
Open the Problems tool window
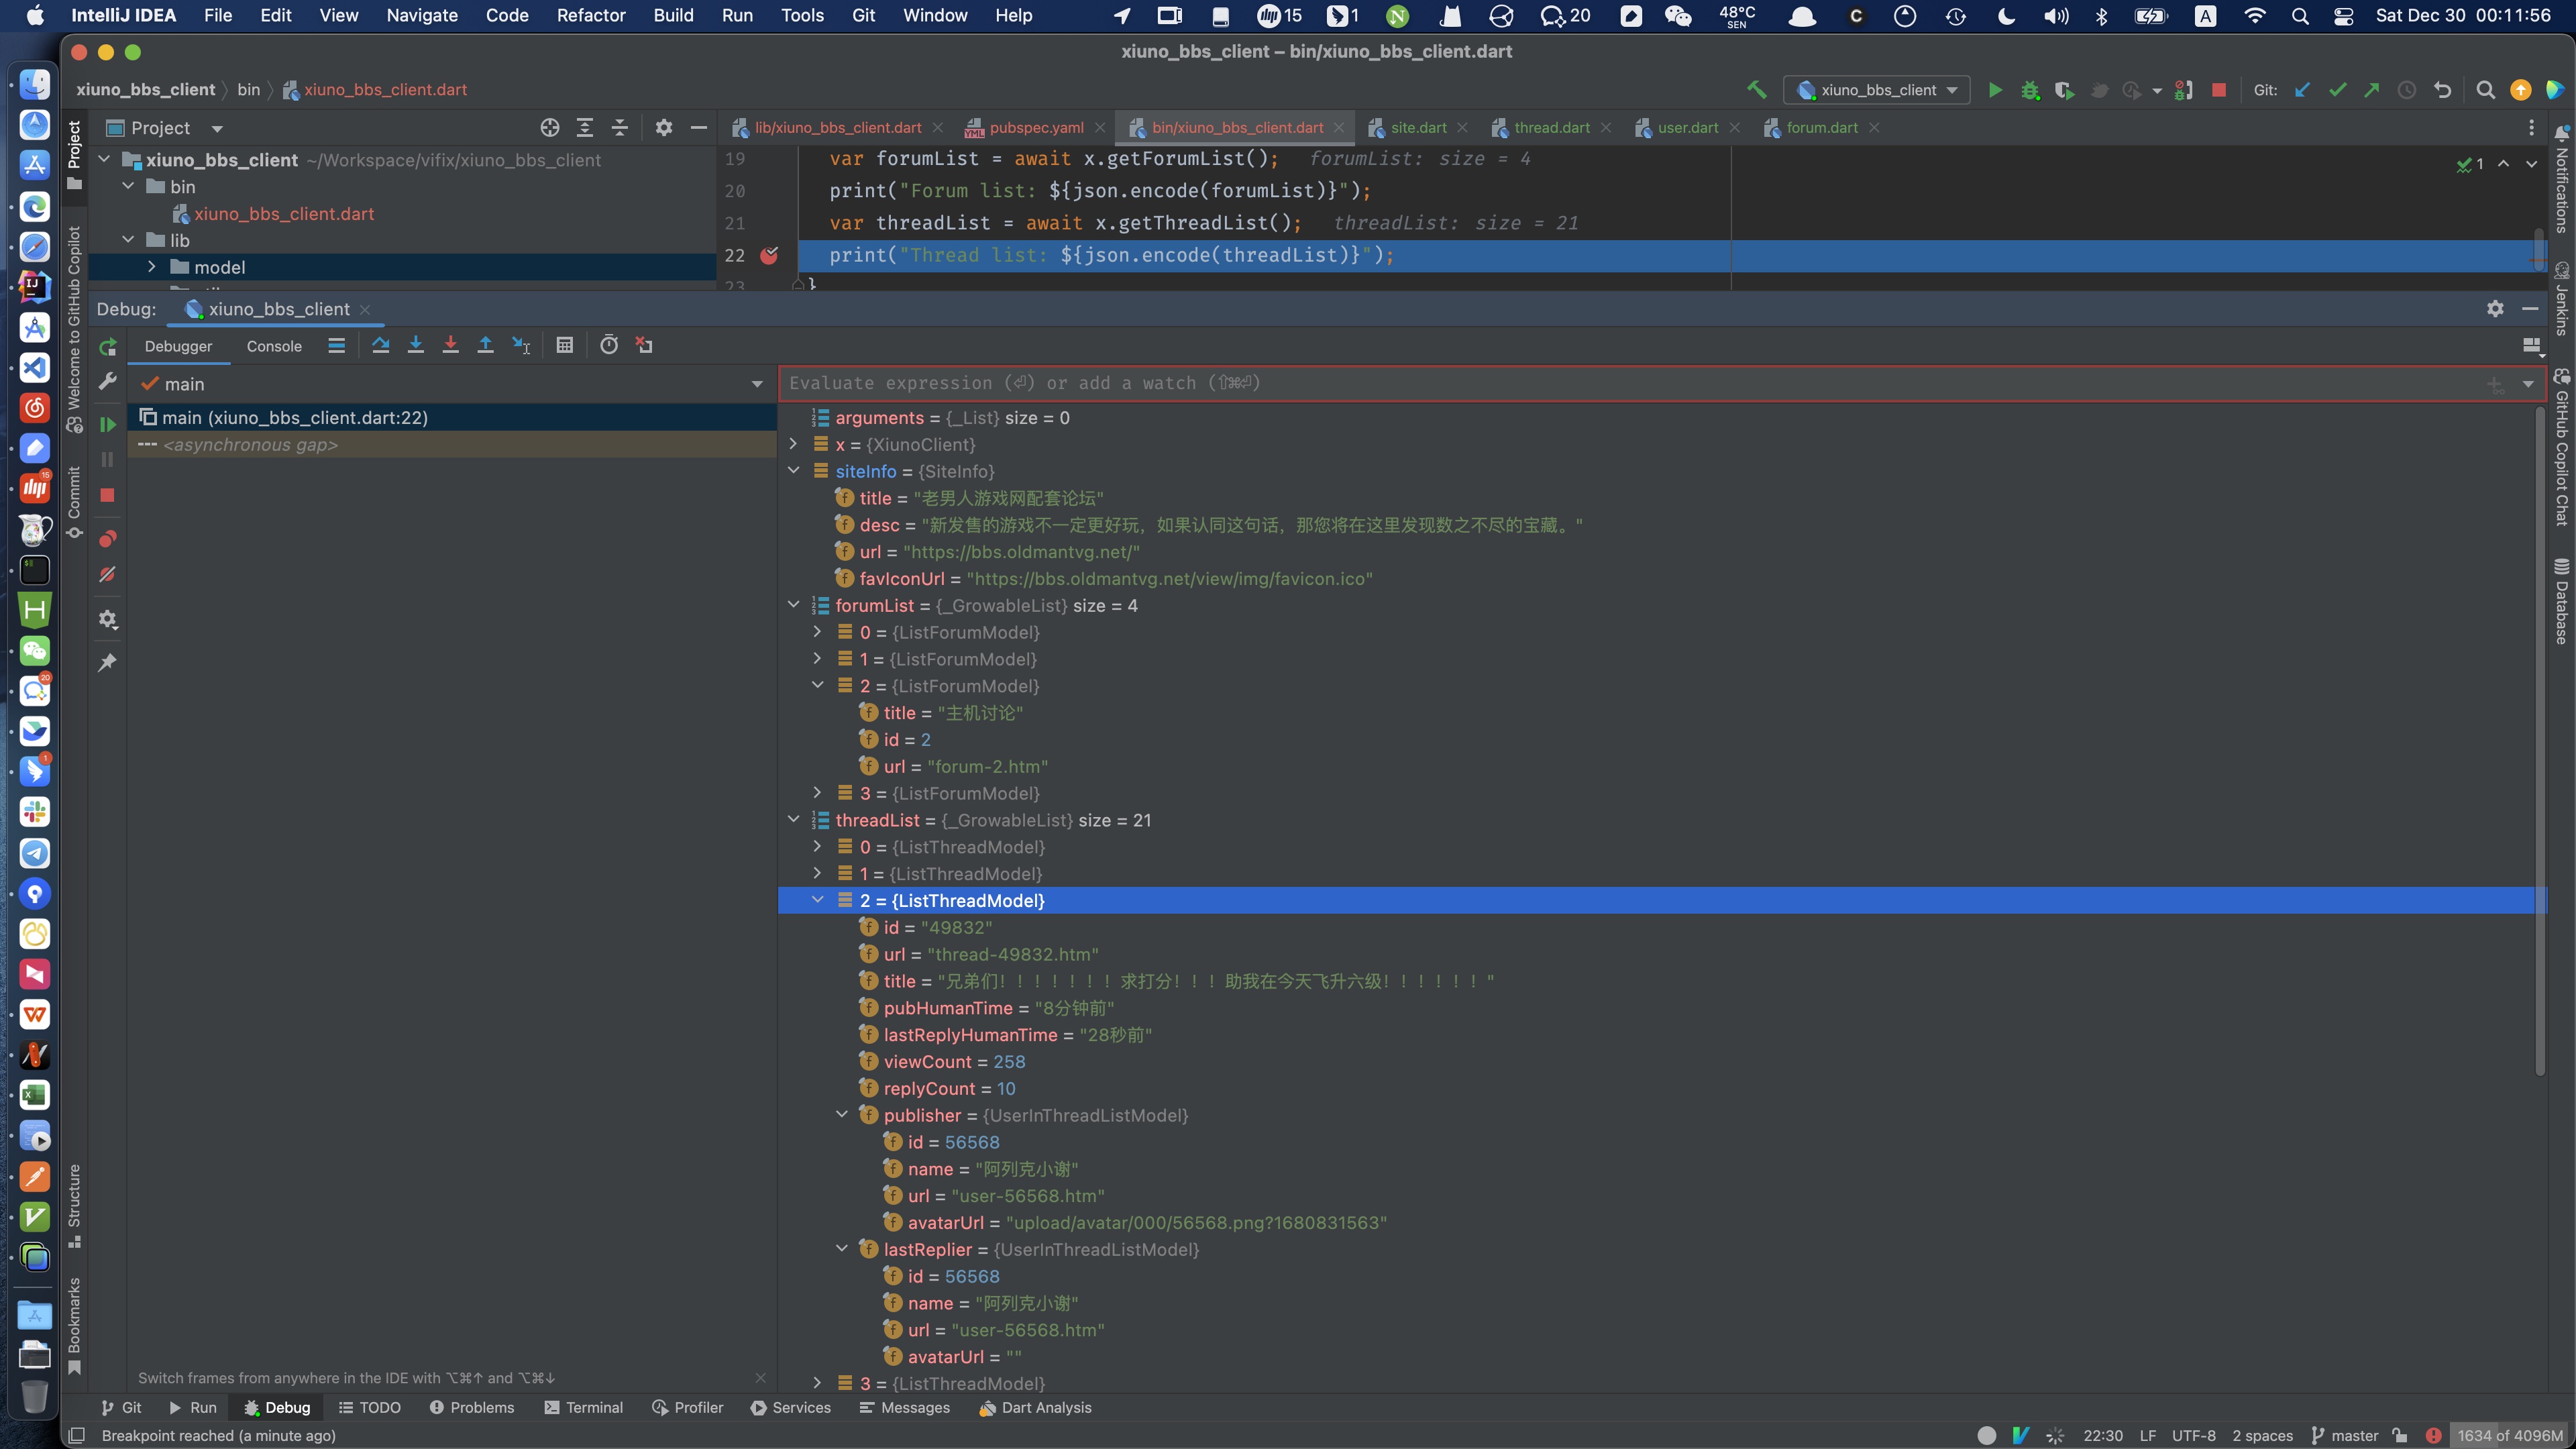coord(471,1407)
